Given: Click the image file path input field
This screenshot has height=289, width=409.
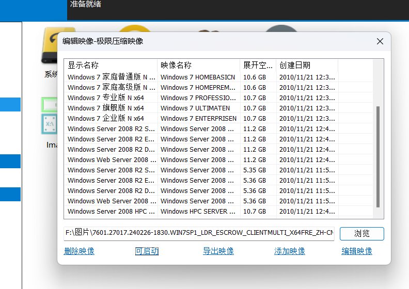Looking at the screenshot, I should pos(199,234).
